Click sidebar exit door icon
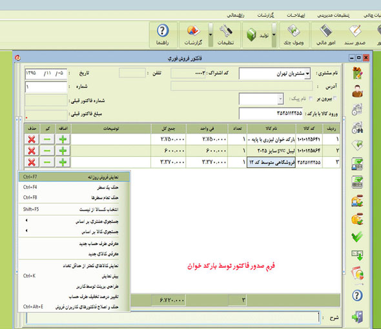Image resolution: width=381 pixels, height=329 pixels. (x=357, y=317)
